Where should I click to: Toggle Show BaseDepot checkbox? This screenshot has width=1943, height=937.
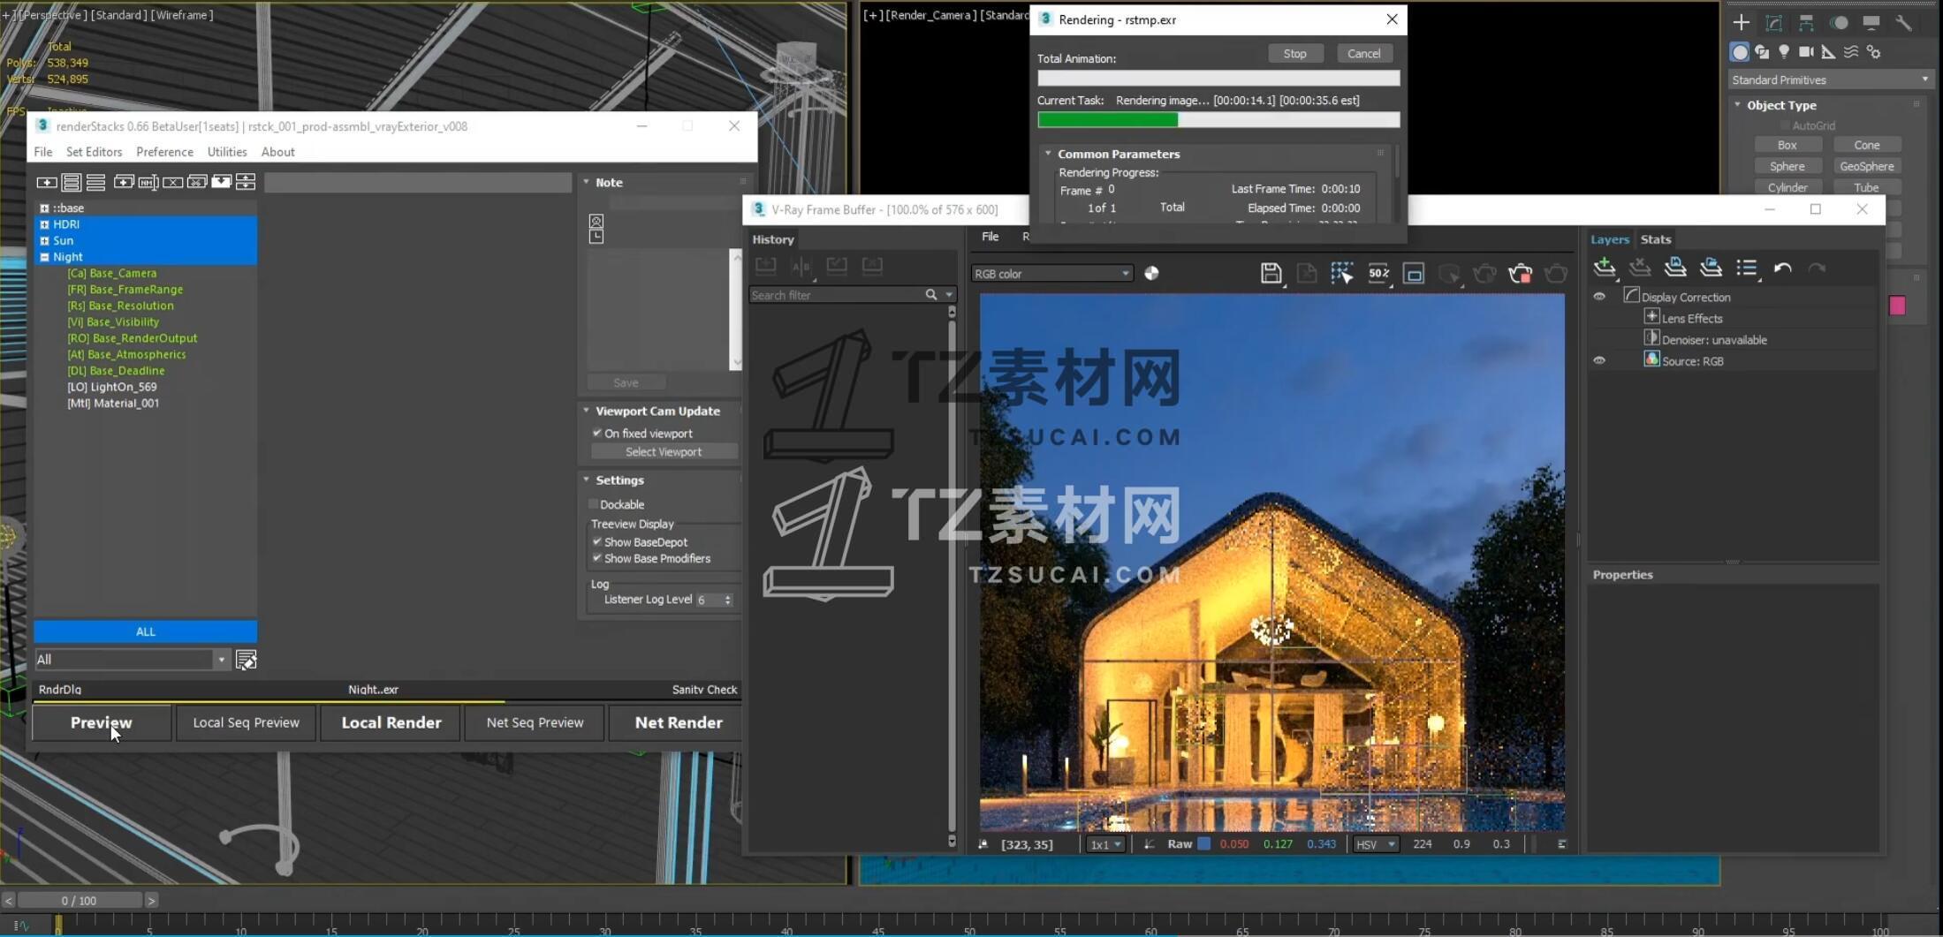pyautogui.click(x=597, y=541)
